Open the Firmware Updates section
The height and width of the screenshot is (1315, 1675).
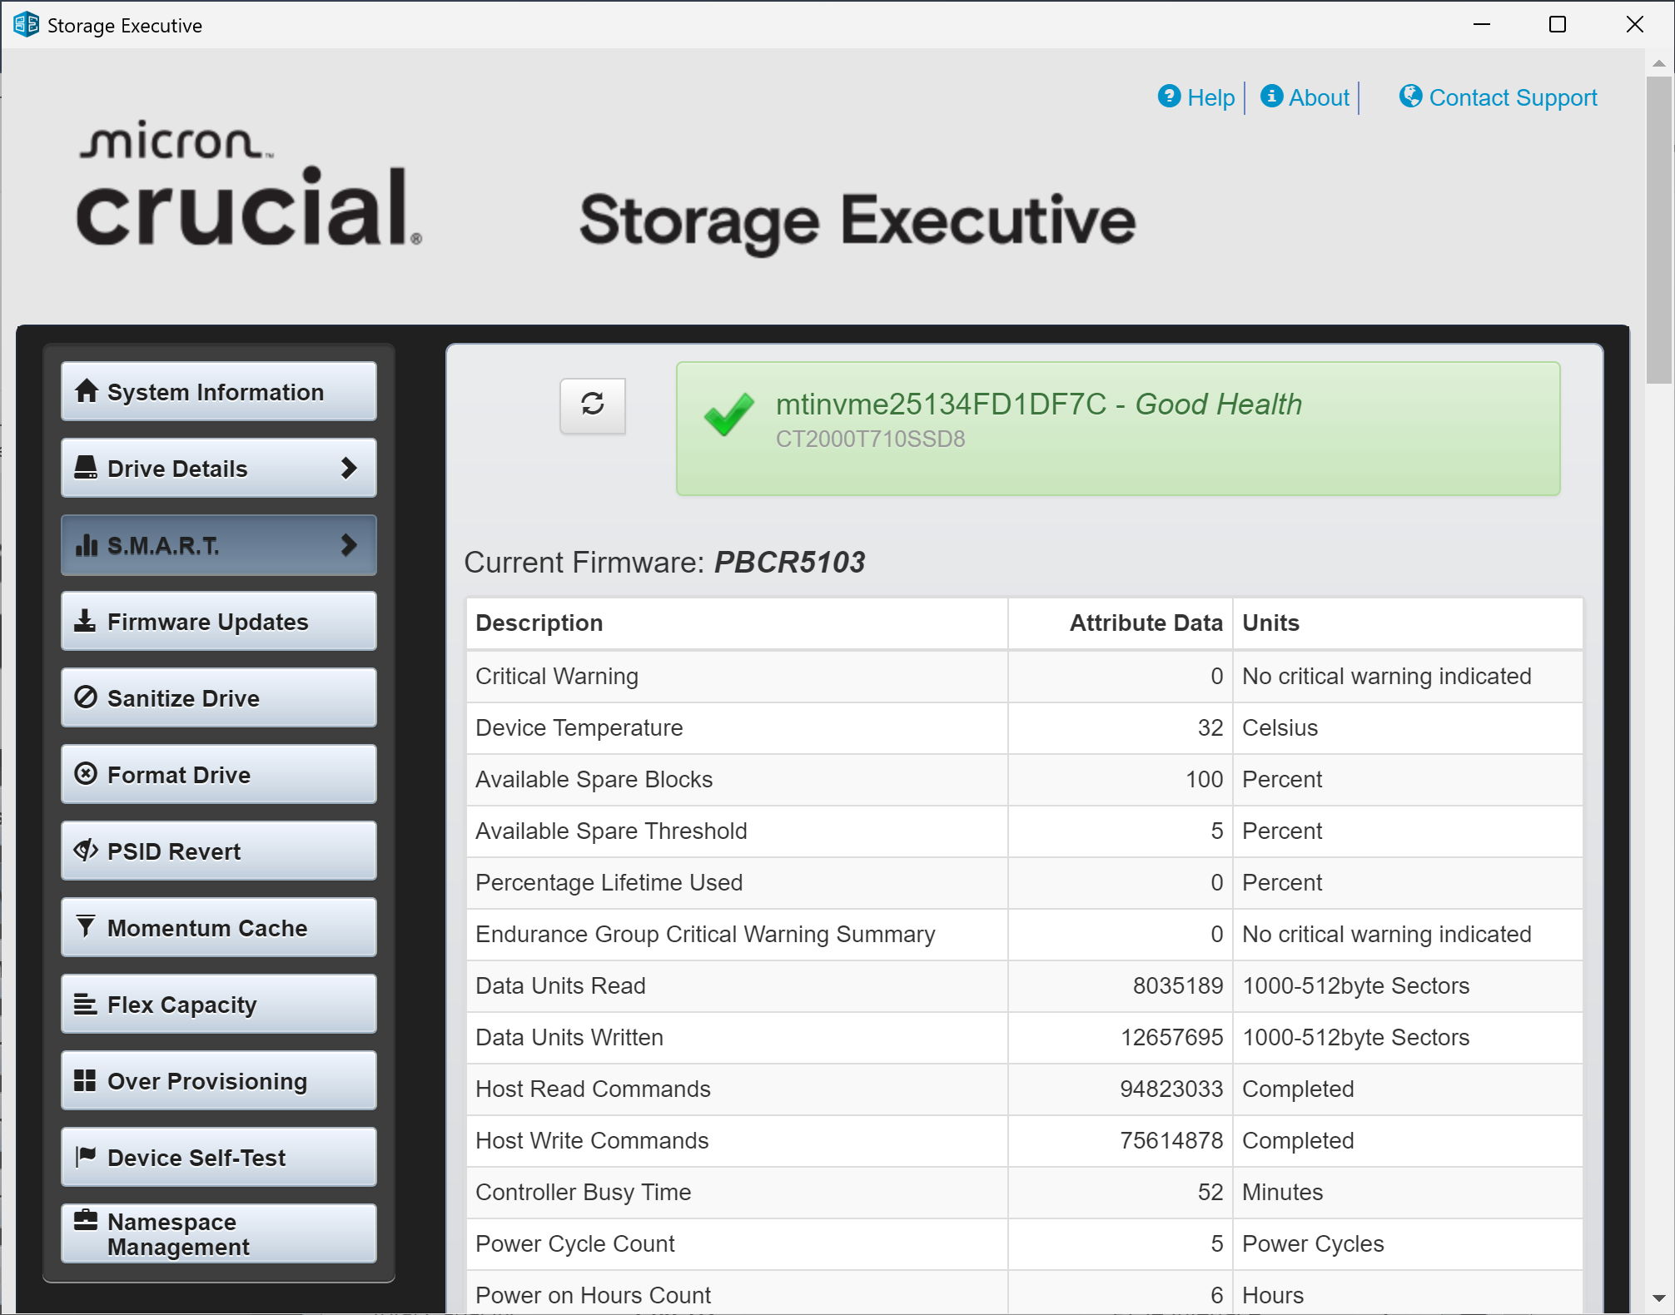tap(219, 621)
